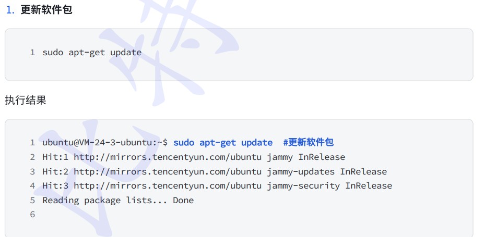Click line number 5 in the output block
Viewport: 485px width, 237px height.
click(x=32, y=200)
